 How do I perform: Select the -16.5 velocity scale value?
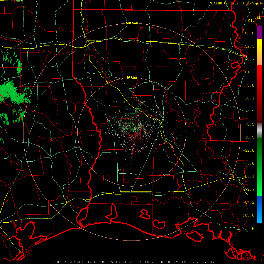[248, 137]
